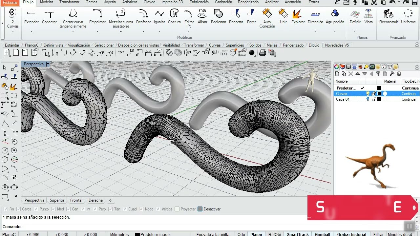Click the print icon in Dibujo toolbar
The image size is (420, 236).
tap(262, 52)
